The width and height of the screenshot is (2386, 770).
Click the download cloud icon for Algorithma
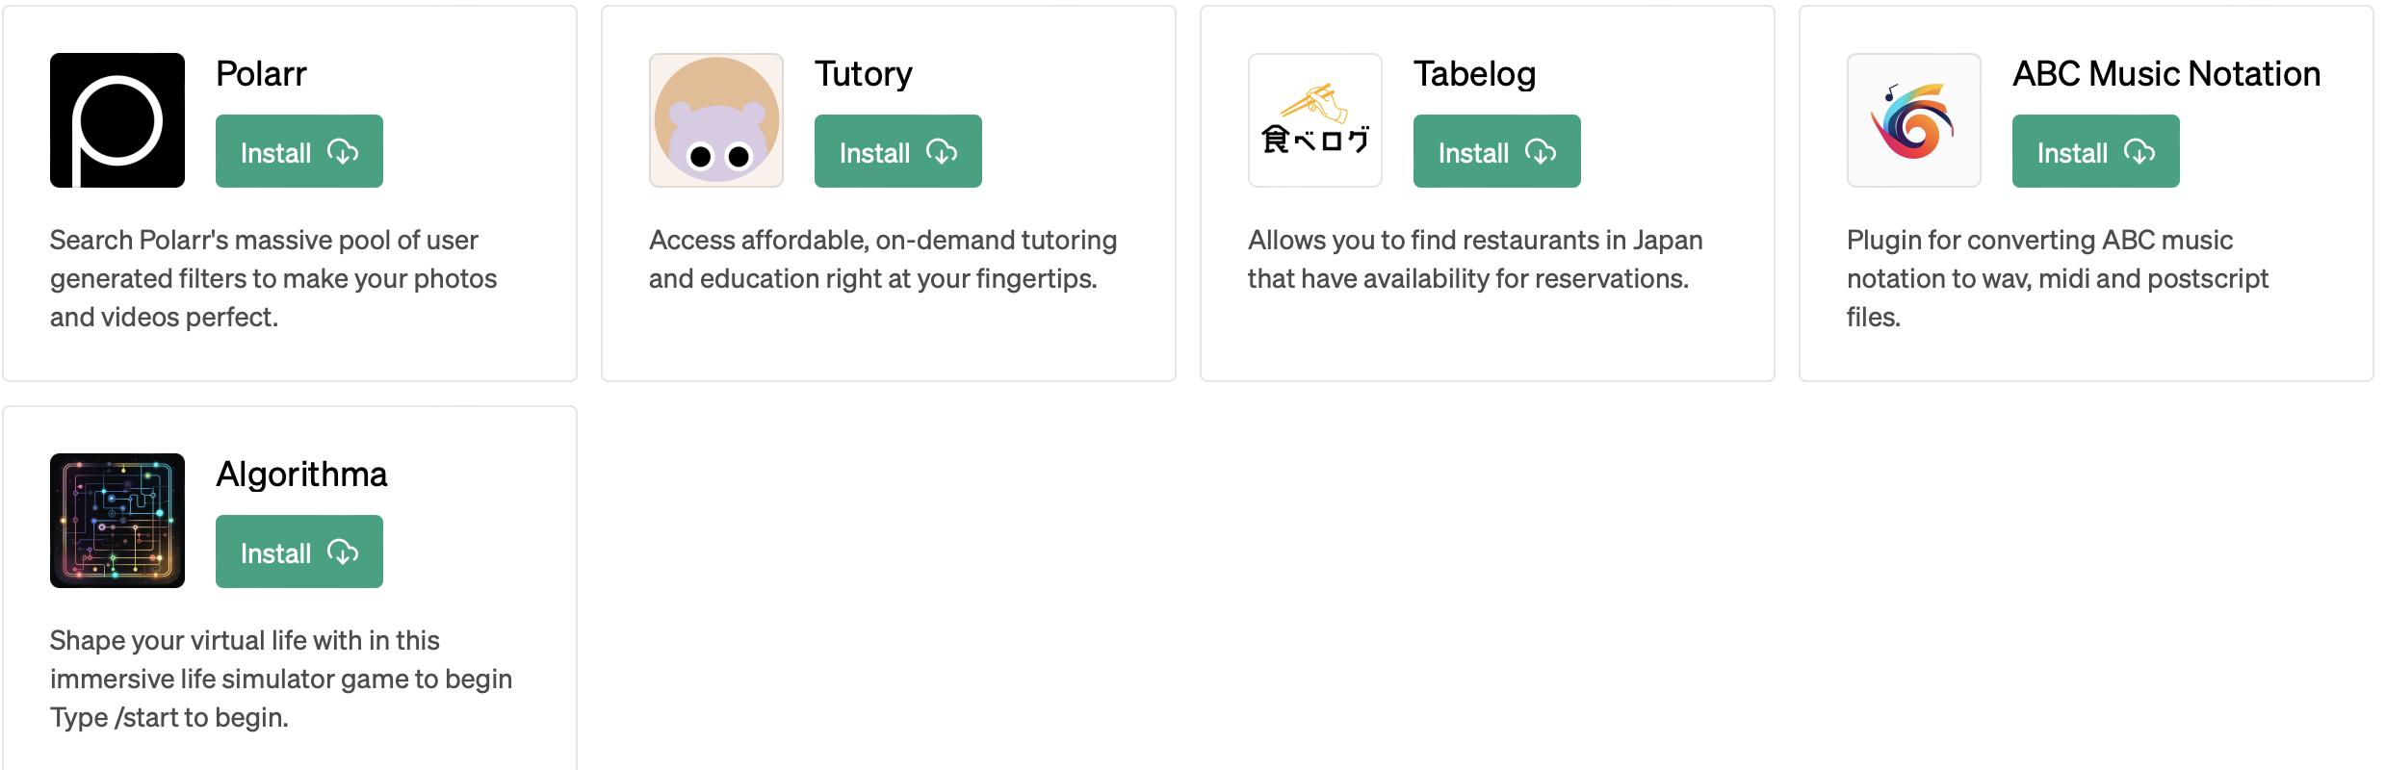pyautogui.click(x=343, y=552)
